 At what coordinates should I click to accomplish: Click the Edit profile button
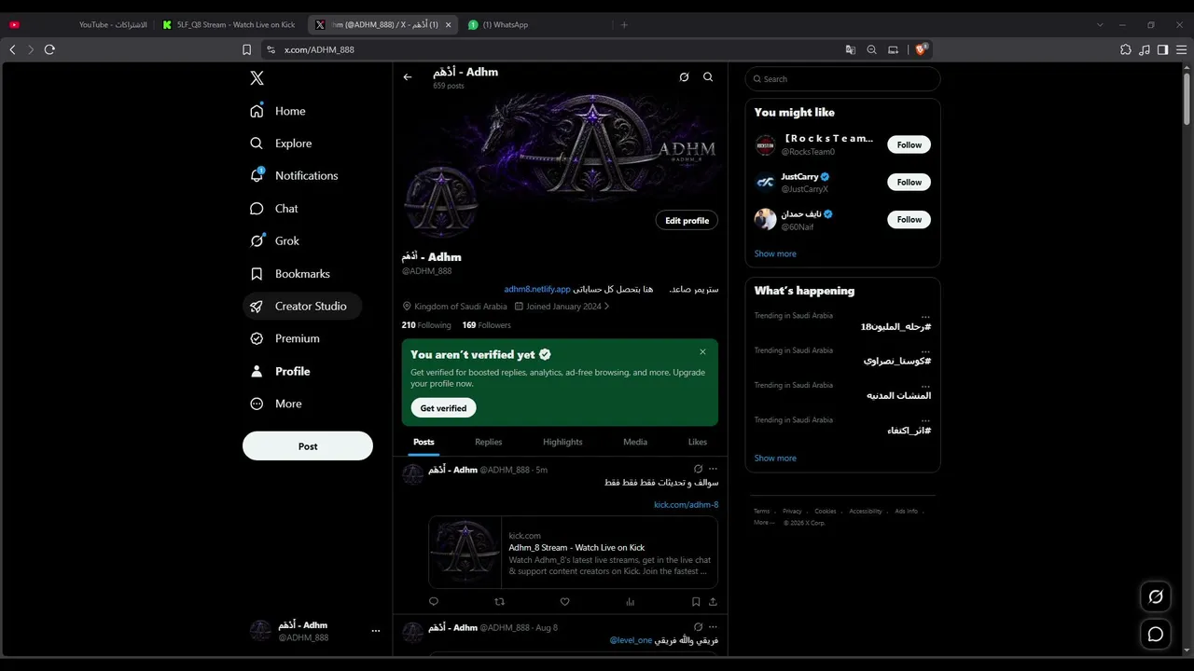click(x=687, y=221)
